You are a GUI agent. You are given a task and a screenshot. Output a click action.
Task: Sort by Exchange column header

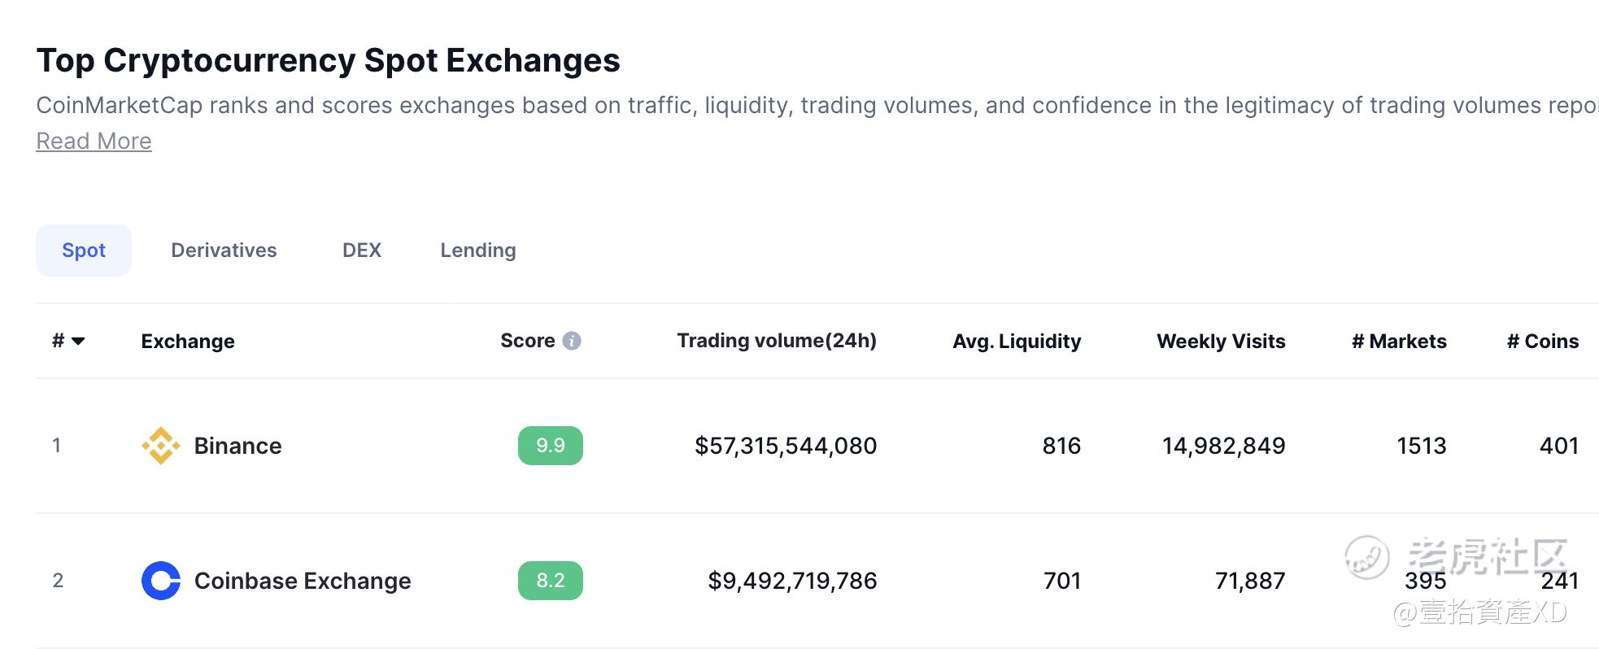(188, 342)
